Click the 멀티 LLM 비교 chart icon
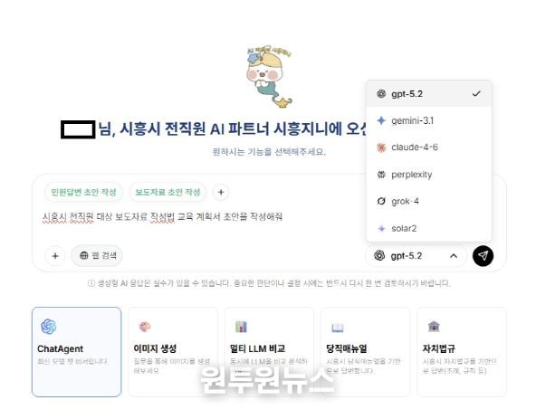Screen dimensions: 535x419 [x=241, y=327]
